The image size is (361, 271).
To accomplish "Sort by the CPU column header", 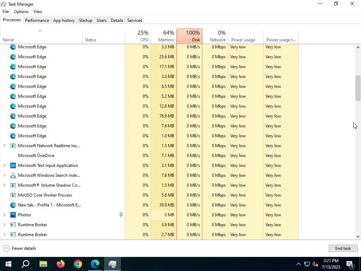I will click(x=138, y=36).
